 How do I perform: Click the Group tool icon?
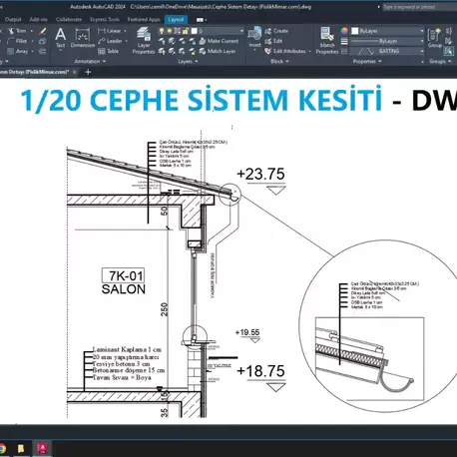click(x=434, y=38)
